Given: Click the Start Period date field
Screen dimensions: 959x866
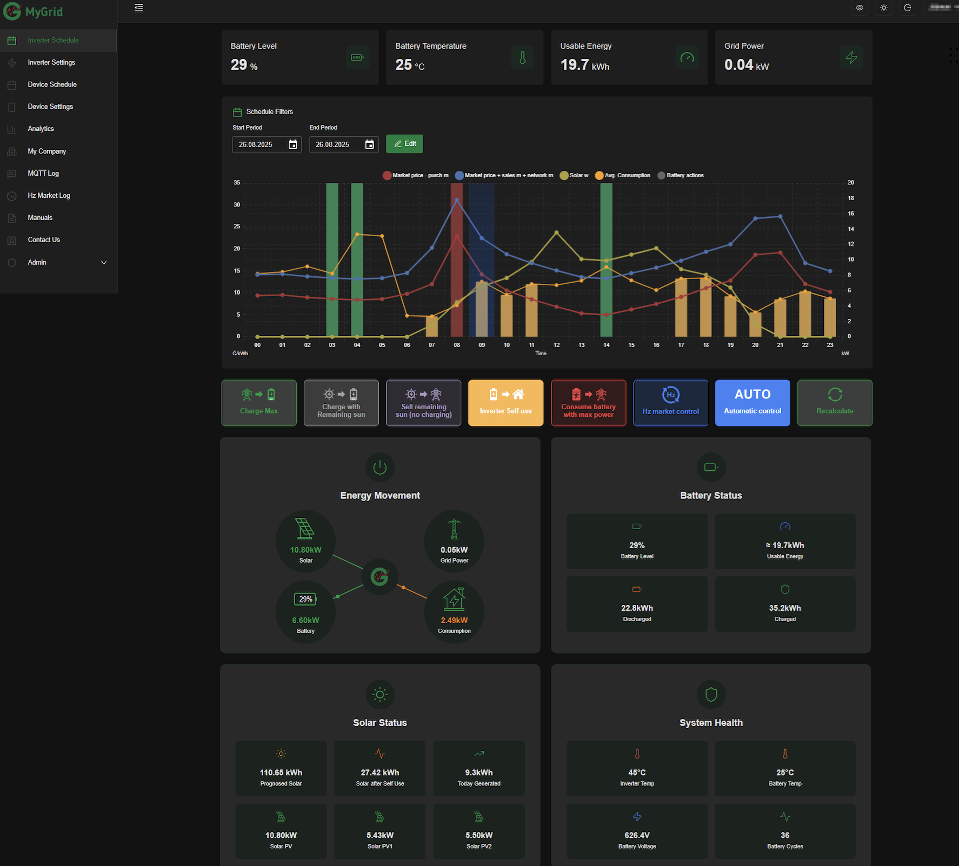Looking at the screenshot, I should pyautogui.click(x=259, y=144).
